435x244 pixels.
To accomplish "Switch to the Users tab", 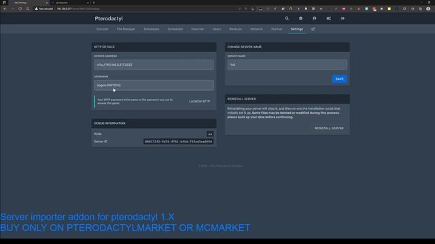I will (217, 29).
